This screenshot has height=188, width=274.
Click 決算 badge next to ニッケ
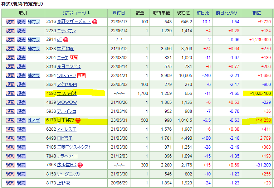74,58
